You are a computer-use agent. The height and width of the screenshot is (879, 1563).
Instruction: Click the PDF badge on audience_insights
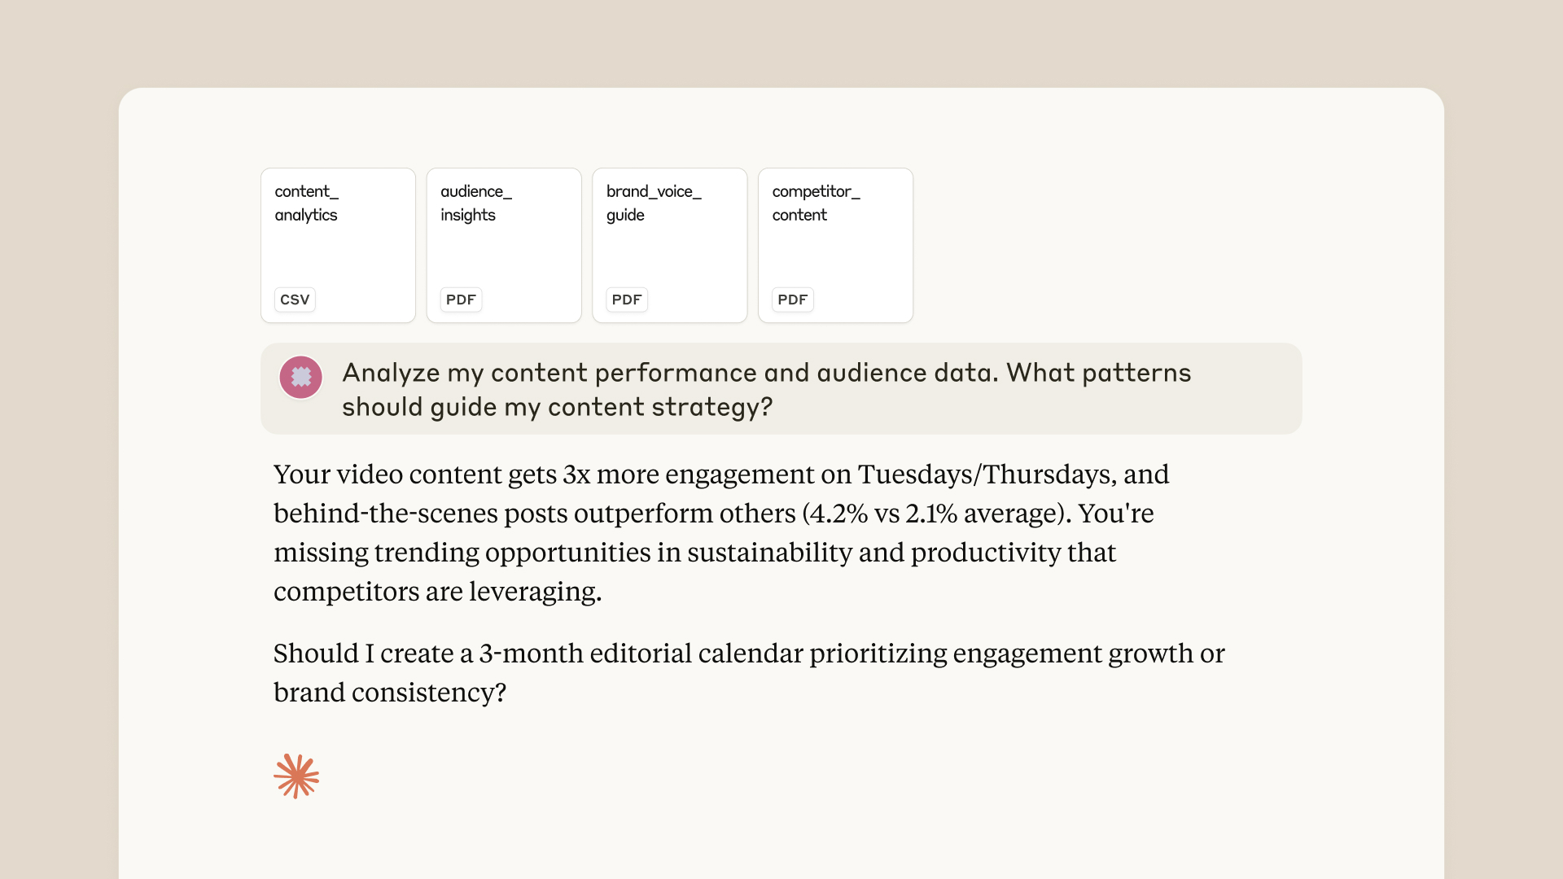(x=461, y=300)
